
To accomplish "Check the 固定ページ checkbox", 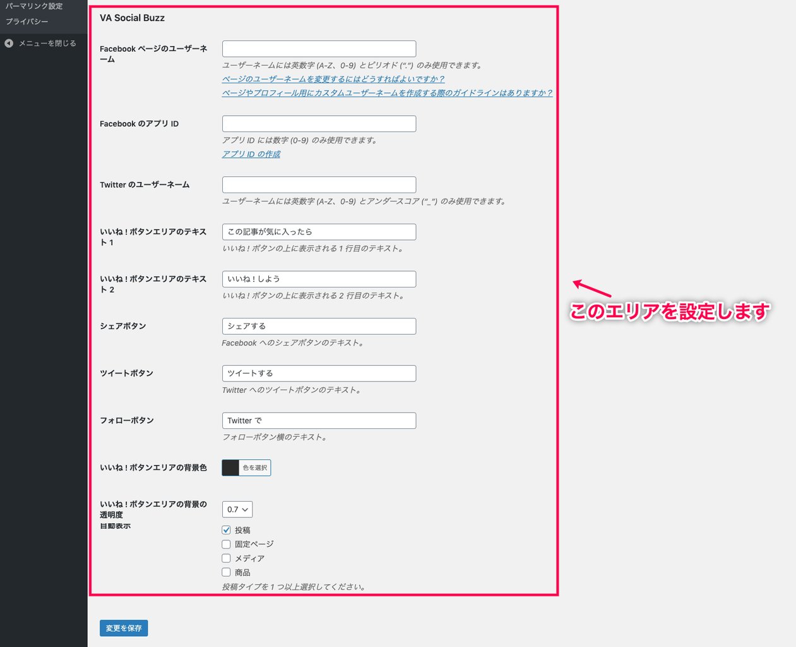I will 226,544.
